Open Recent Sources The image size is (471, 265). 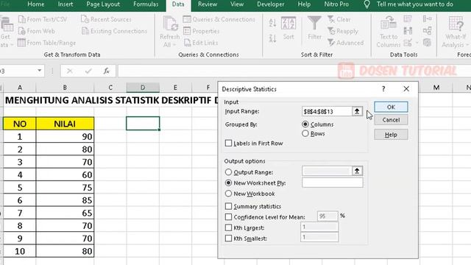106,20
